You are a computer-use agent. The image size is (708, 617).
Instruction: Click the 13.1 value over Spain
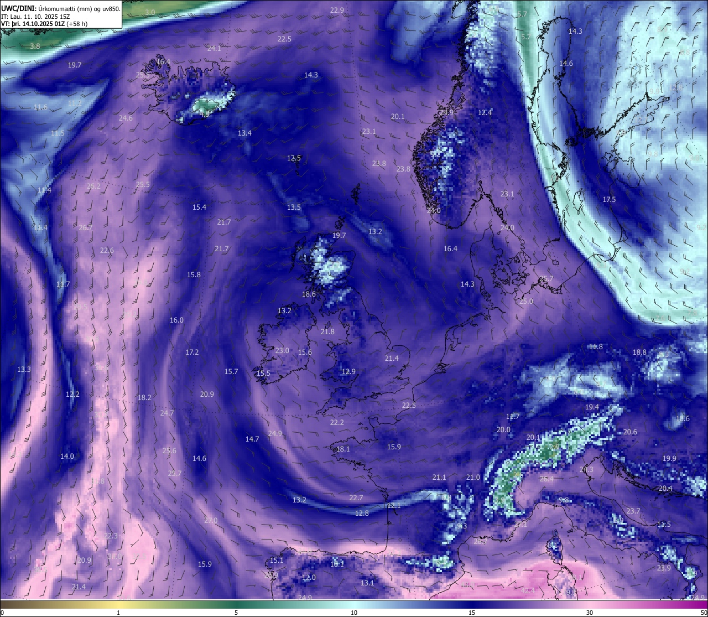(x=367, y=583)
